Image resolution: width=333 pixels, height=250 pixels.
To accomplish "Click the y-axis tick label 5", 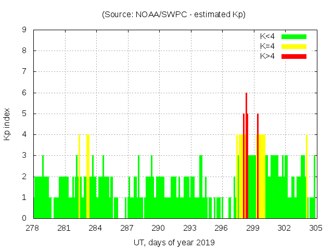I will (x=24, y=114).
